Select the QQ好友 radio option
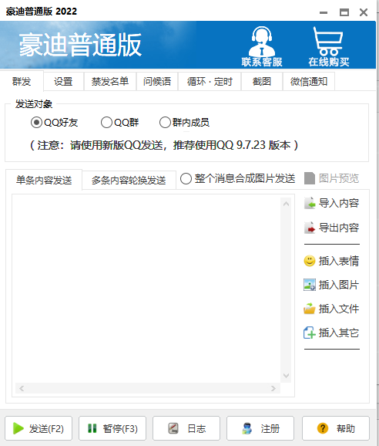 pos(36,123)
